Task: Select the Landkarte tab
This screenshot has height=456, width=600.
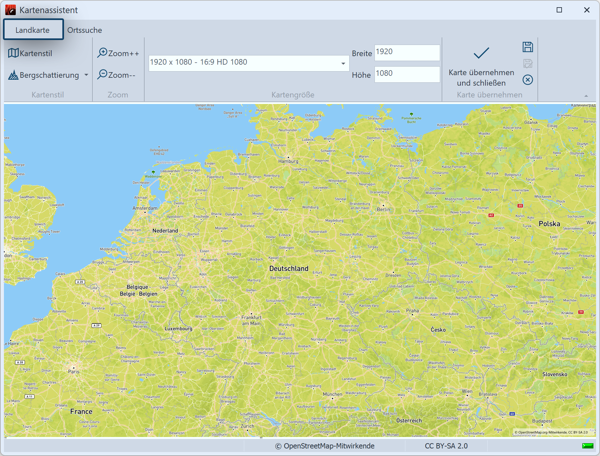Action: click(33, 29)
